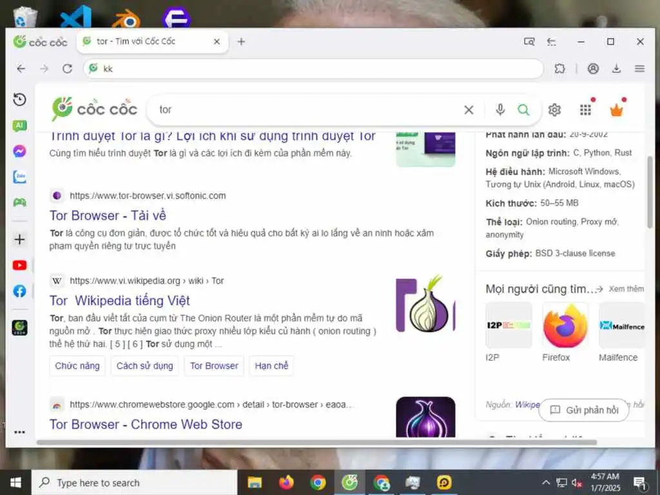Open the green 2024 sidebar icon
Viewport: 660px width, 495px height.
[19, 327]
